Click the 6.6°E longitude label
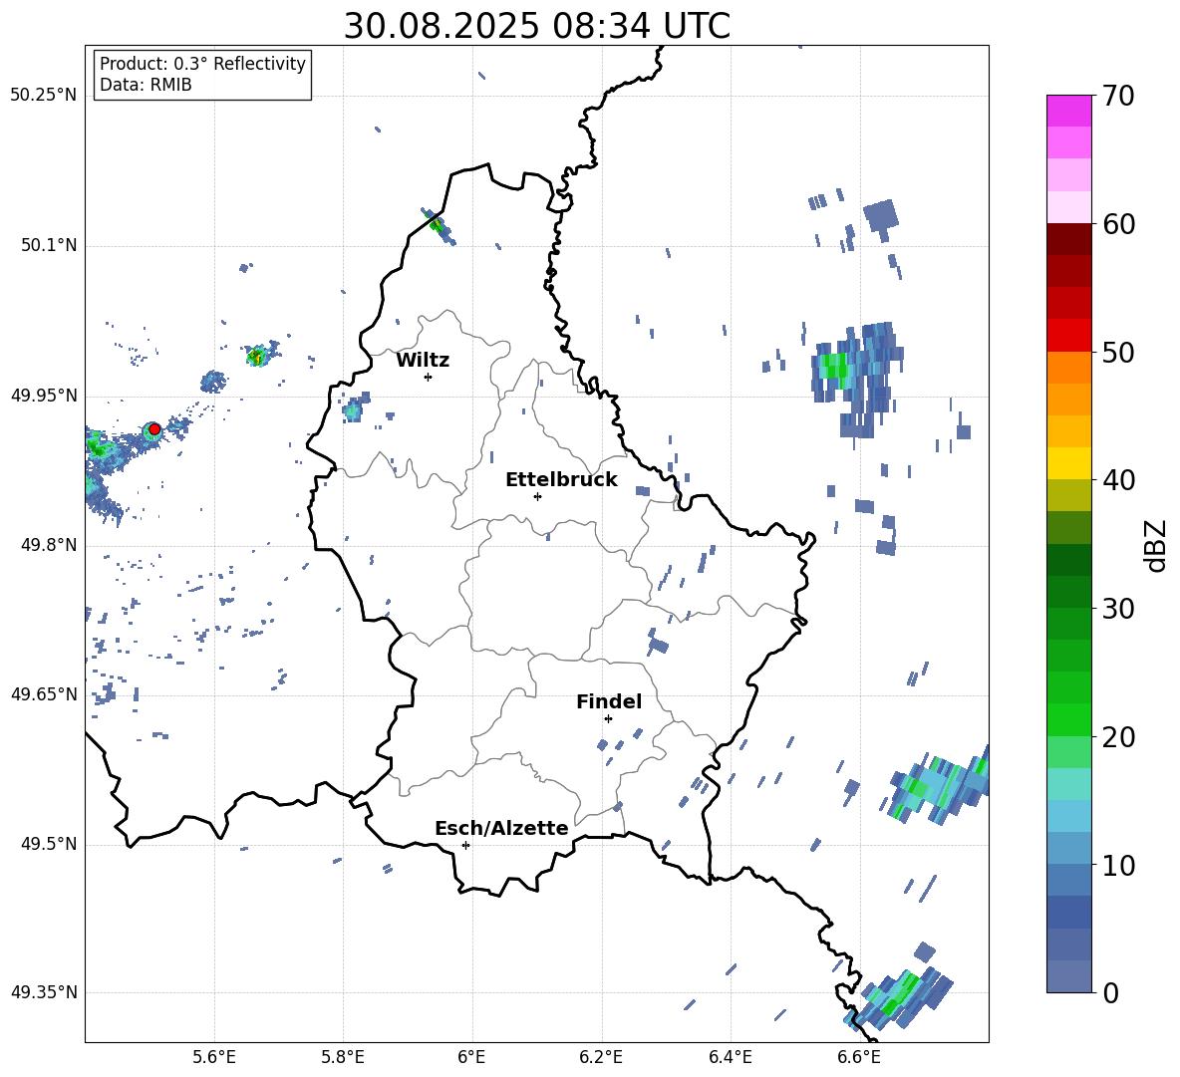The height and width of the screenshot is (1077, 1180). pos(859,1057)
